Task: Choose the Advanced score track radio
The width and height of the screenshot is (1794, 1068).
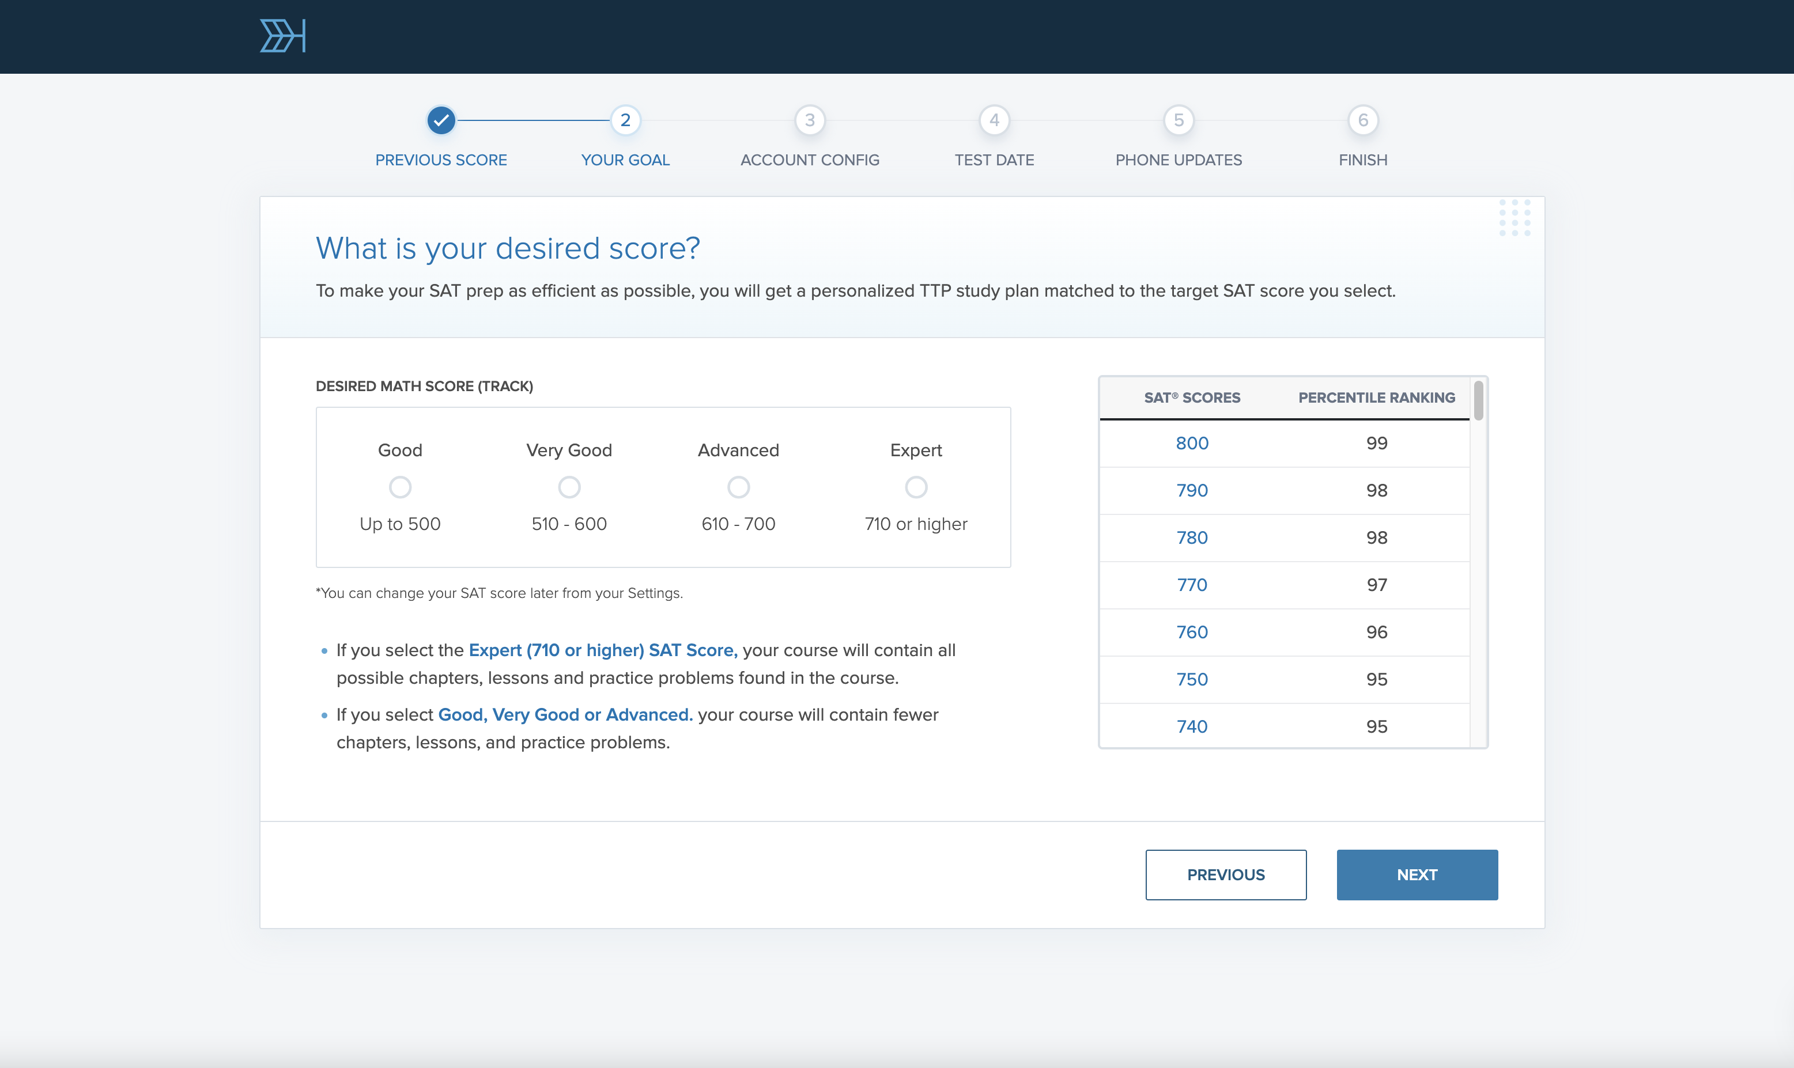Action: tap(738, 487)
